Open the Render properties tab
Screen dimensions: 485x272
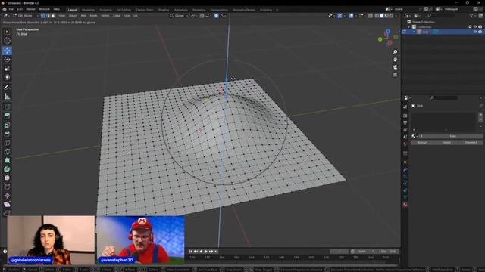click(405, 116)
